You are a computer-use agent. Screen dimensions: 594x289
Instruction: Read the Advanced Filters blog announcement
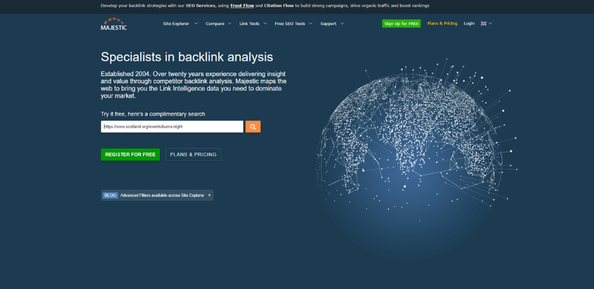162,195
